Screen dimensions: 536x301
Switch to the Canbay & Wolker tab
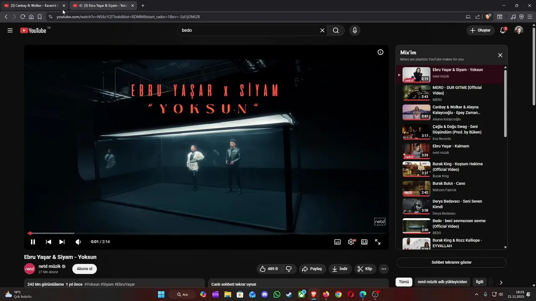[x=34, y=6]
